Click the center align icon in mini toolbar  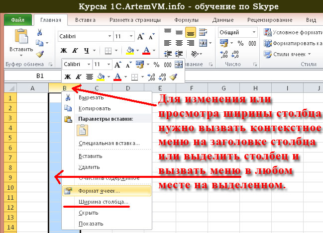tap(90, 77)
